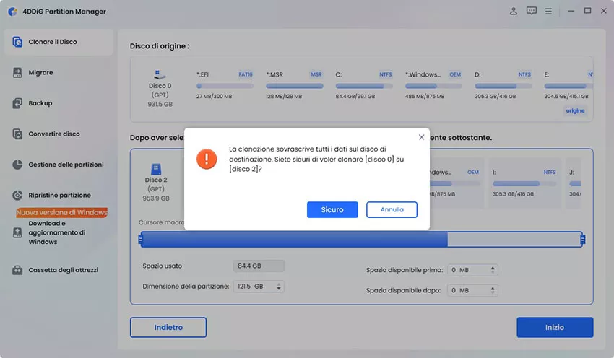Viewport: 614px width, 358px height.
Task: Click the orange warning exclamation icon
Action: (207, 159)
